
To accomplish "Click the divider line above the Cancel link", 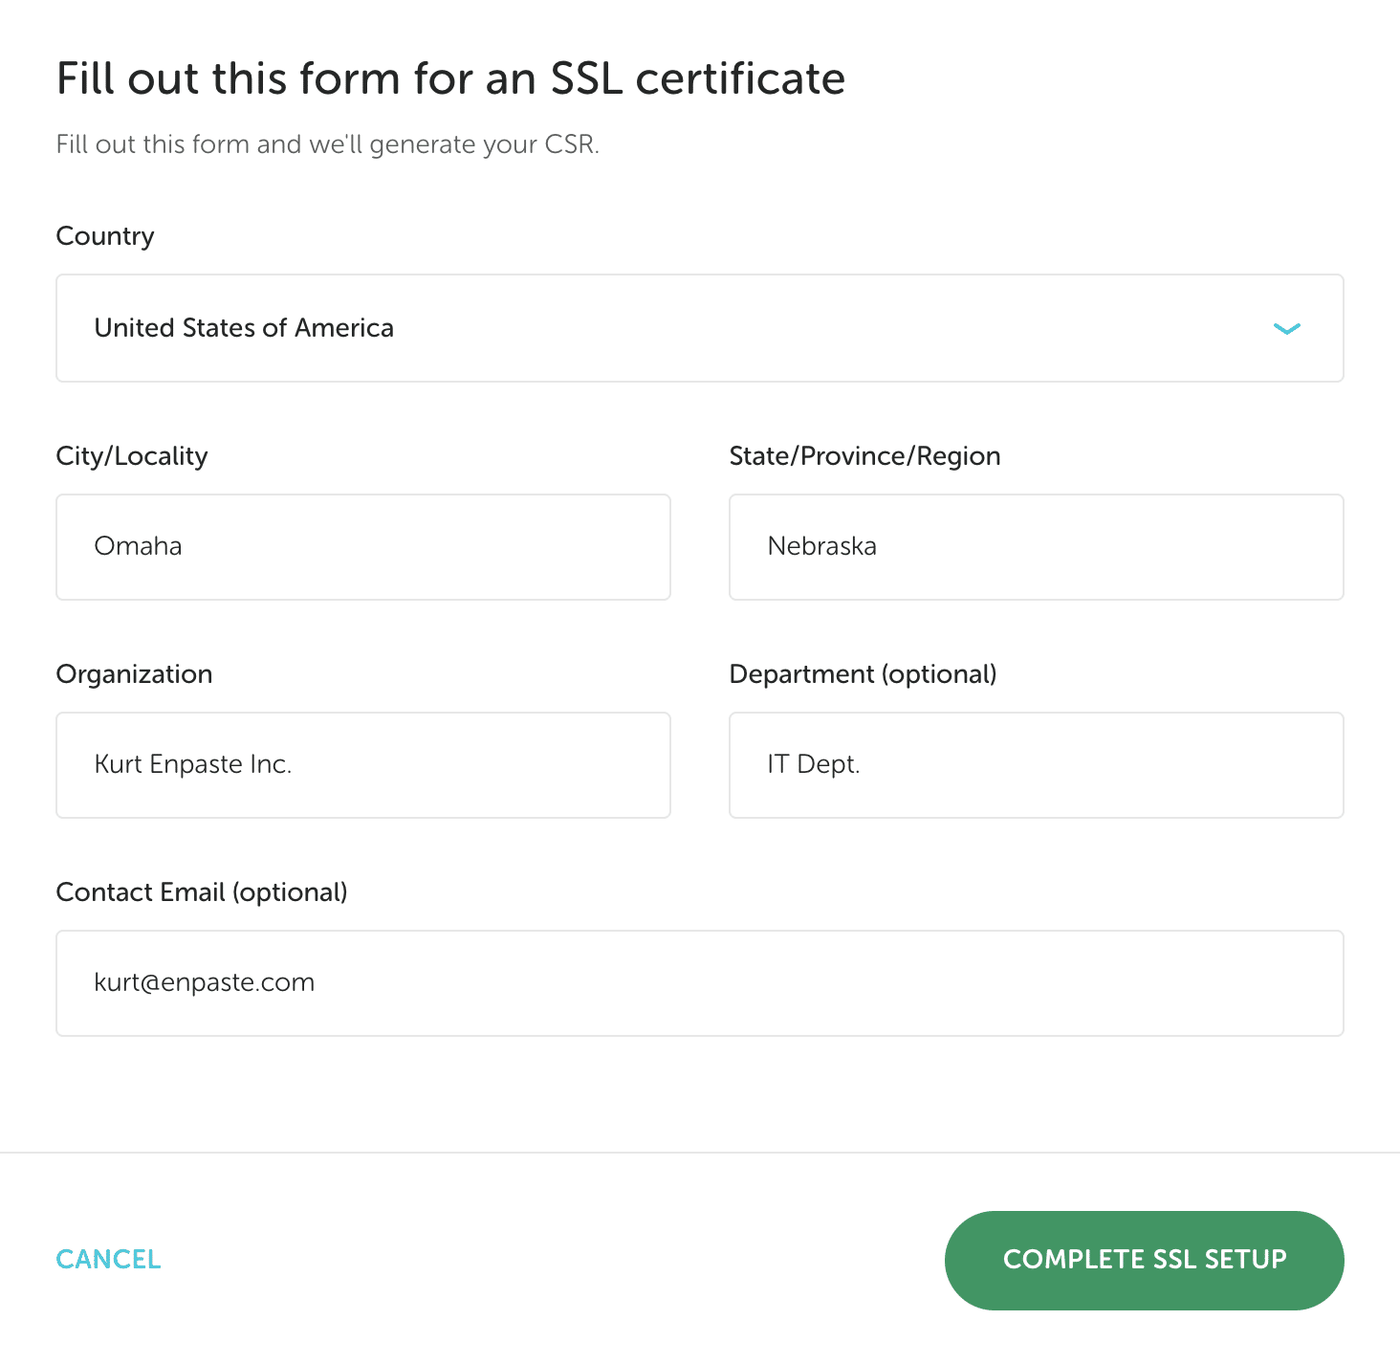I will pos(700,1153).
